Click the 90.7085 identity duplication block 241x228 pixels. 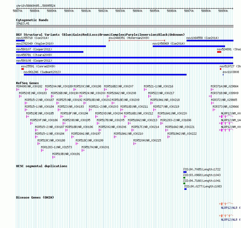coord(185,172)
